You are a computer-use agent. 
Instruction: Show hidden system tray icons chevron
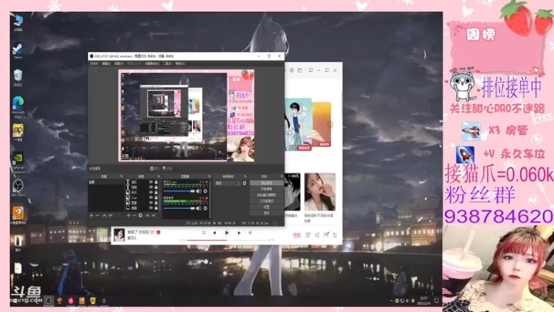391,301
